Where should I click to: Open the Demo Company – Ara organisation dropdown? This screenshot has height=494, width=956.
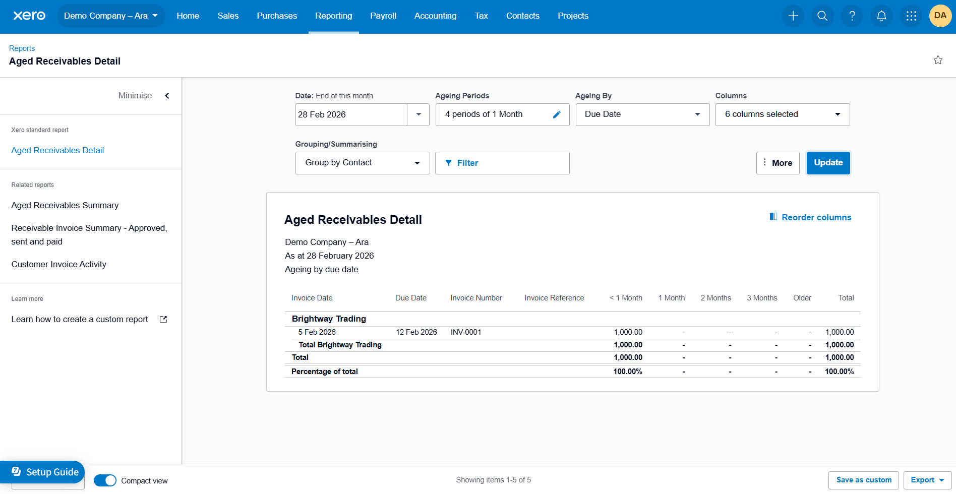click(x=111, y=16)
